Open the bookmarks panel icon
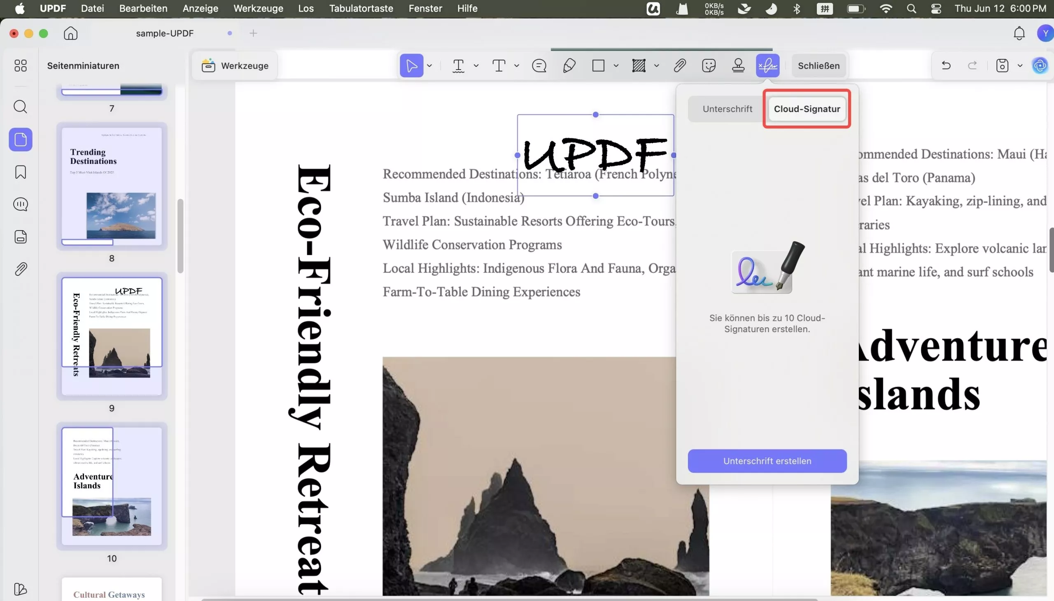 (x=20, y=172)
